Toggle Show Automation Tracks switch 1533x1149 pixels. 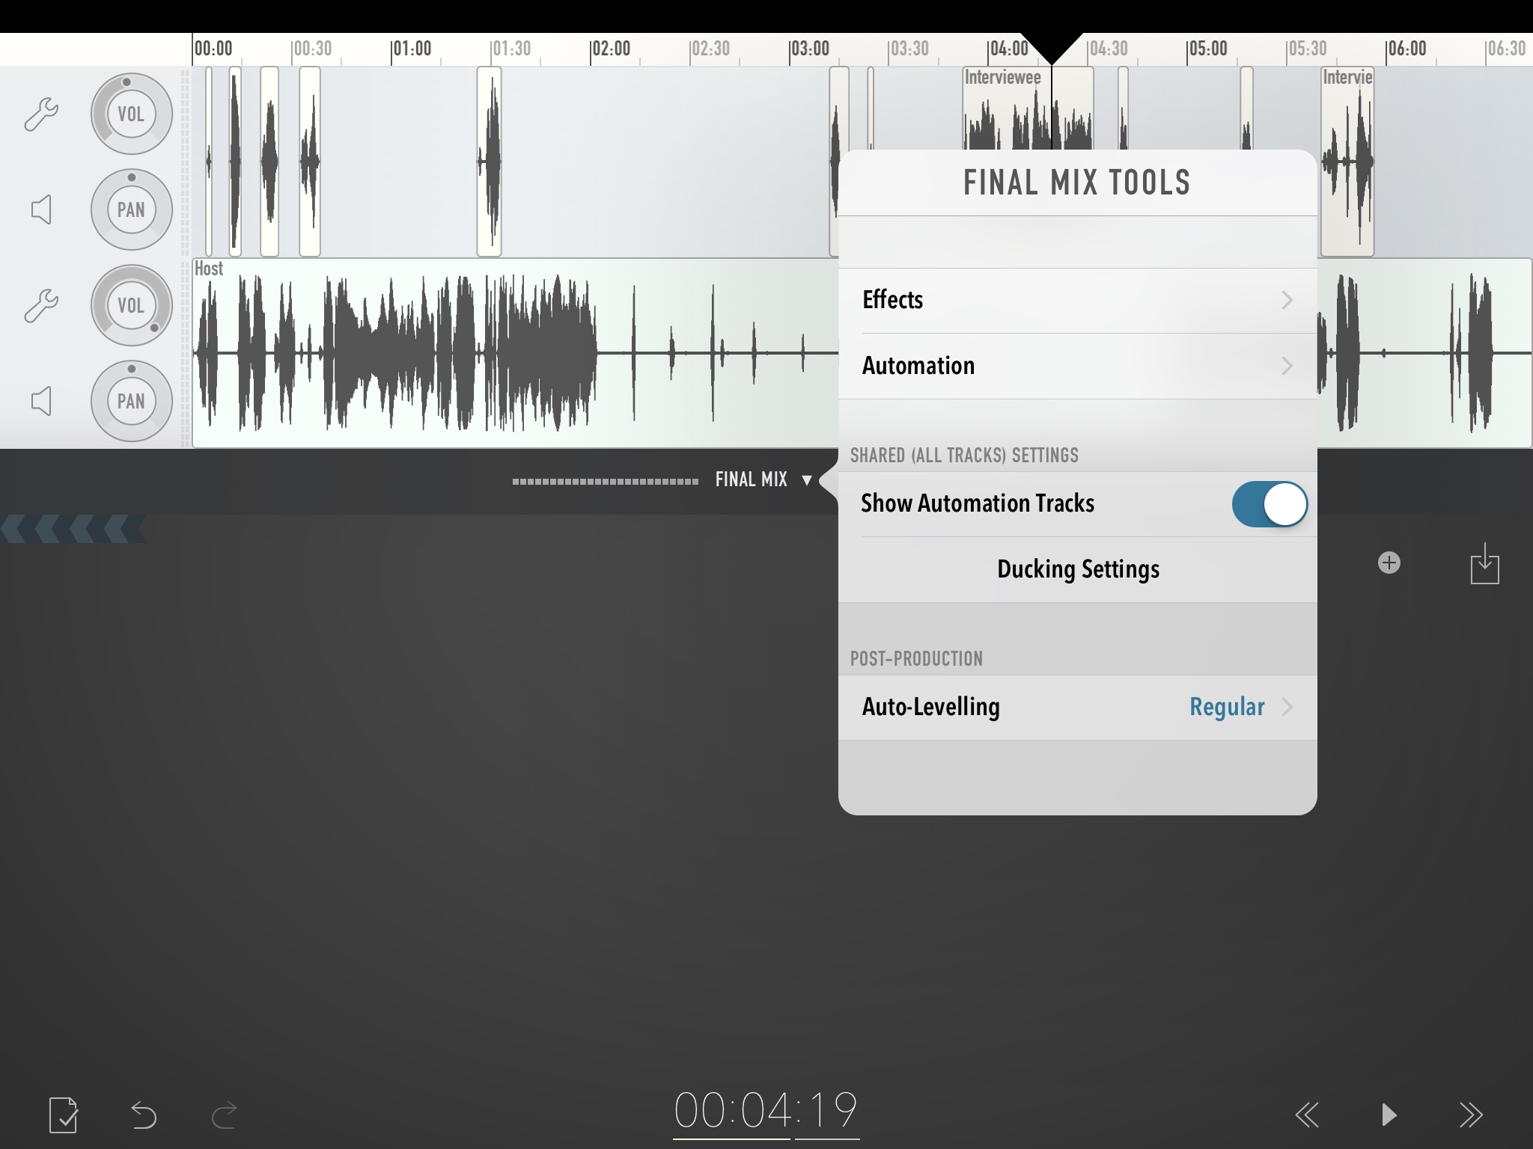1270,503
